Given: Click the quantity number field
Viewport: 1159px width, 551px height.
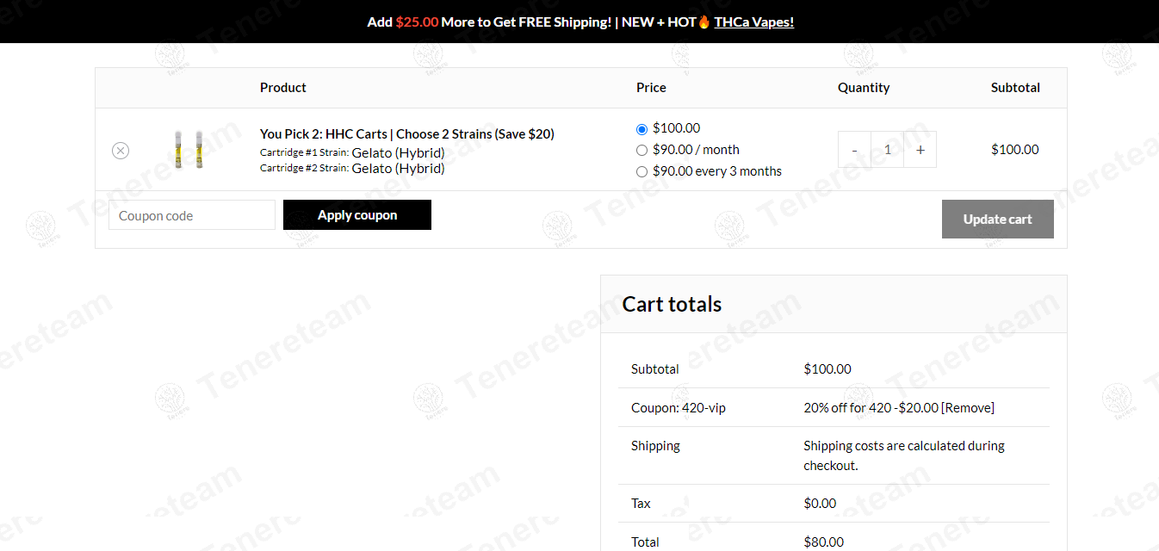Looking at the screenshot, I should (x=887, y=149).
